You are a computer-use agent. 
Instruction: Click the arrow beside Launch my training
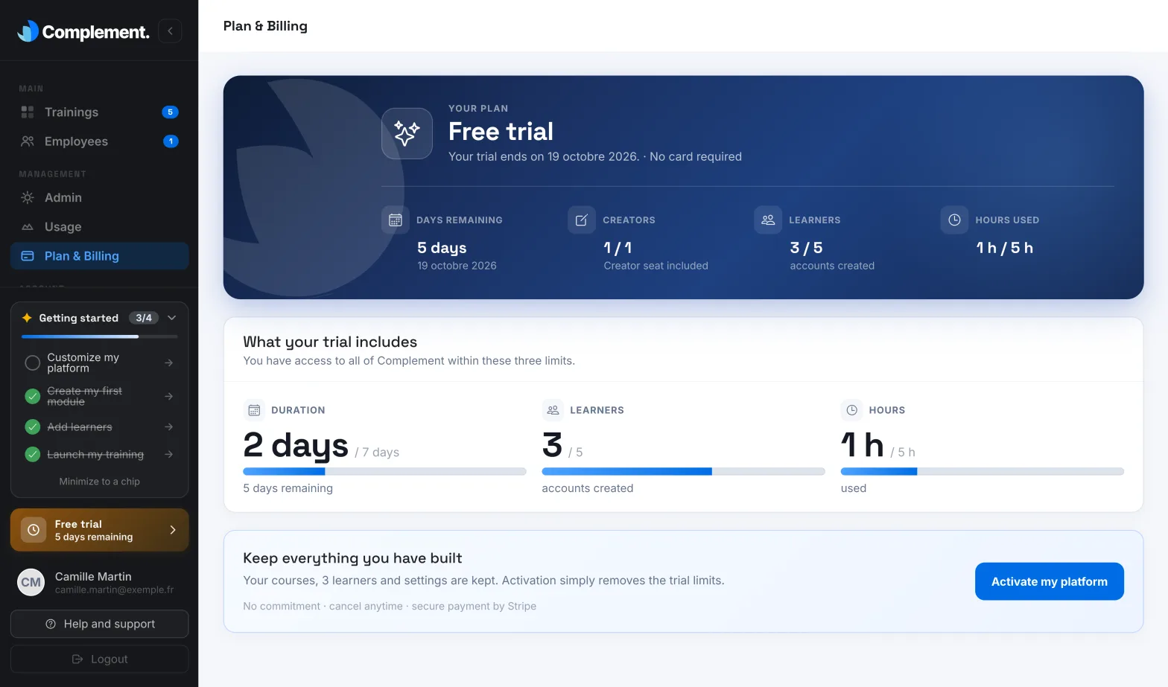pos(169,455)
